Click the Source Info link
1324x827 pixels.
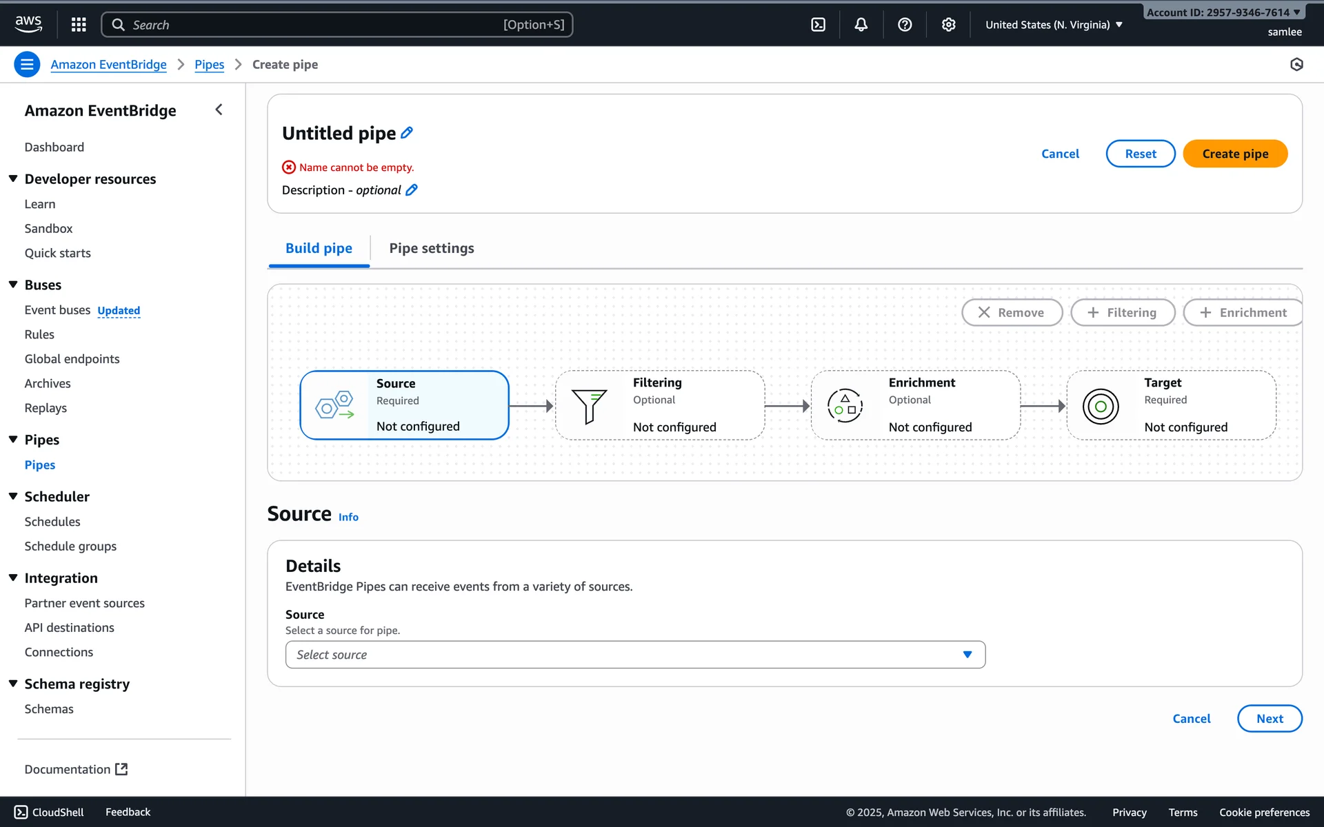click(348, 517)
